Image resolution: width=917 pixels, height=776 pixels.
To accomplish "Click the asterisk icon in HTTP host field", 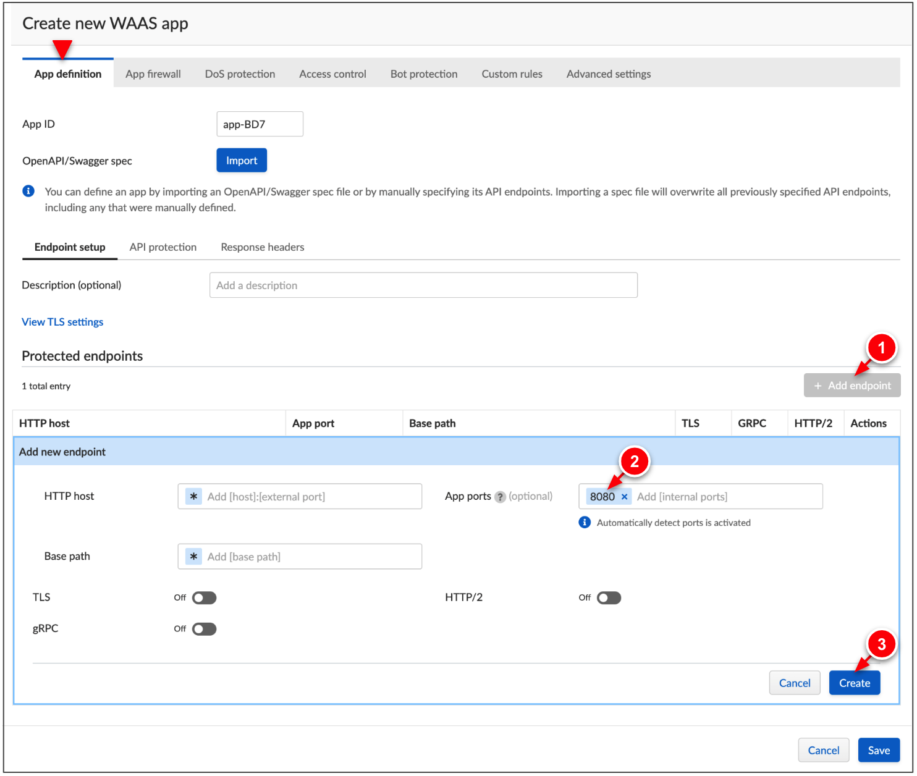I will point(192,496).
